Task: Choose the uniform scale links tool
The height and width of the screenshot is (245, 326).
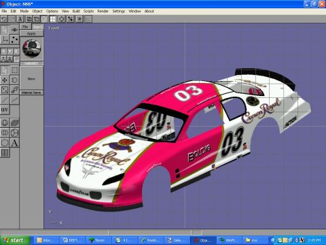Action: click(14, 90)
